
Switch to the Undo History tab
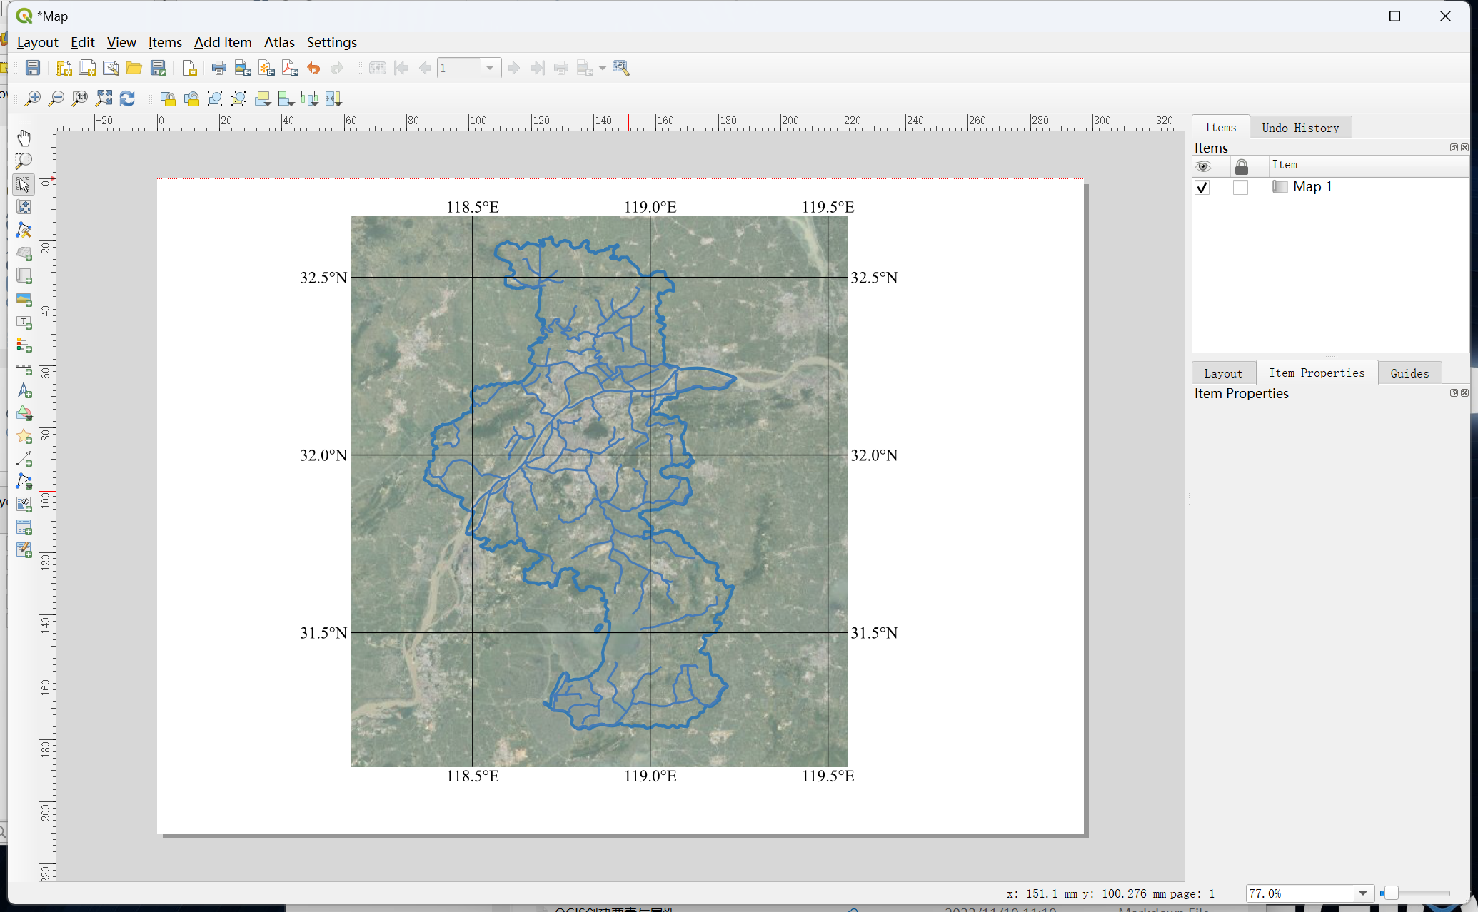[x=1299, y=128]
